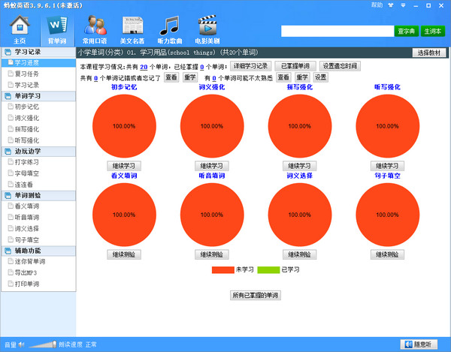451x352 pixels.
Task: Collapse the 边玩边学 sidebar section
Action: [x=39, y=152]
